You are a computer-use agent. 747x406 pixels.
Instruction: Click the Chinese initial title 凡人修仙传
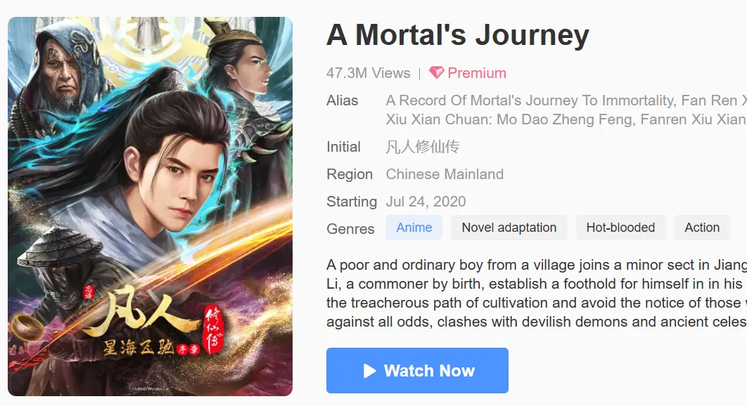(x=423, y=147)
